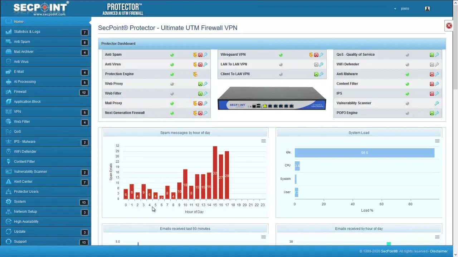Restart Anti Virus with orange icon
The image size is (458, 257).
tap(195, 64)
